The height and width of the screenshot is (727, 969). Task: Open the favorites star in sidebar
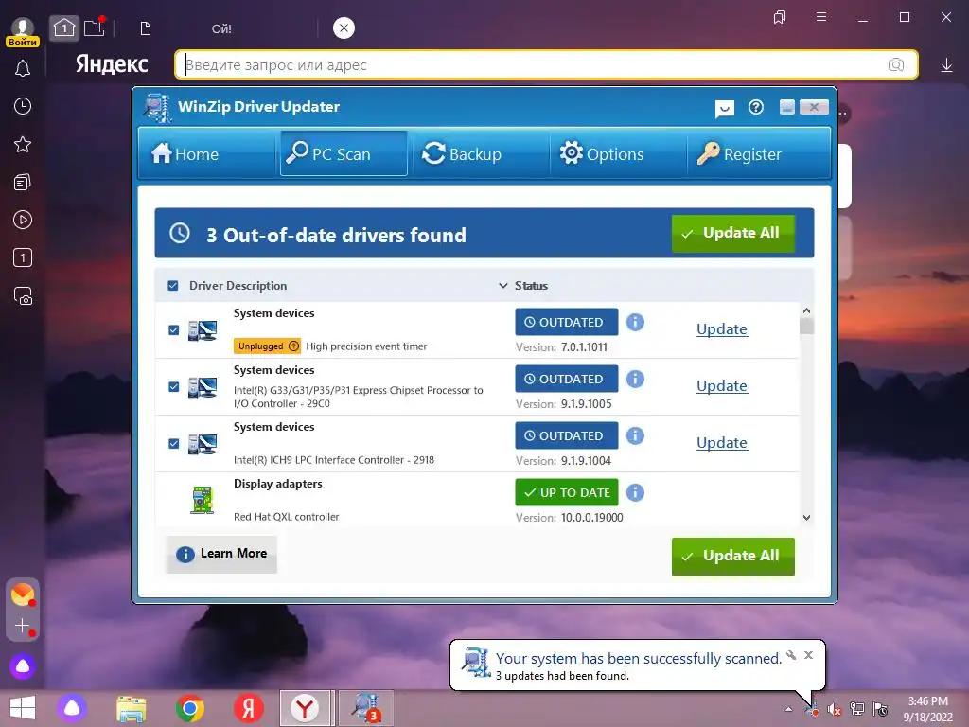pos(23,145)
